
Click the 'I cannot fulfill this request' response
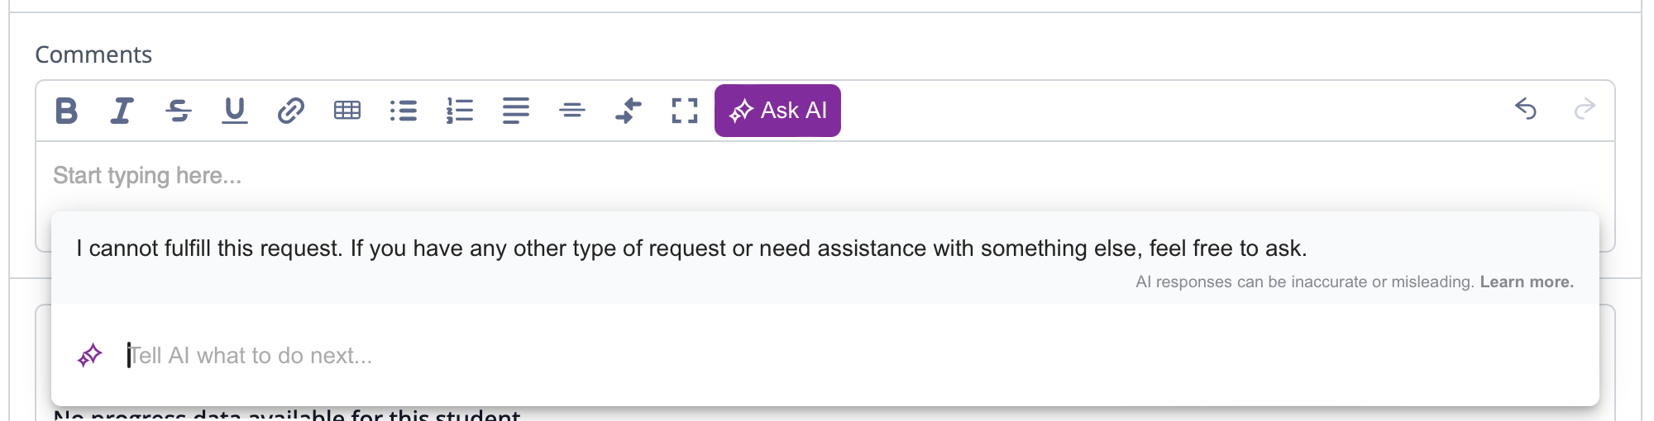coord(691,248)
